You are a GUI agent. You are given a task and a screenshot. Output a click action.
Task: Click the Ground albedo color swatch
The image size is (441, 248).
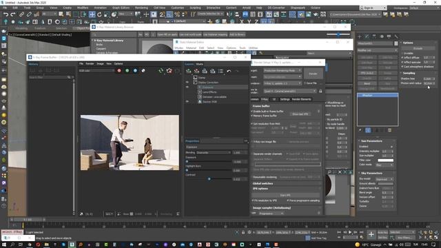(x=385, y=184)
